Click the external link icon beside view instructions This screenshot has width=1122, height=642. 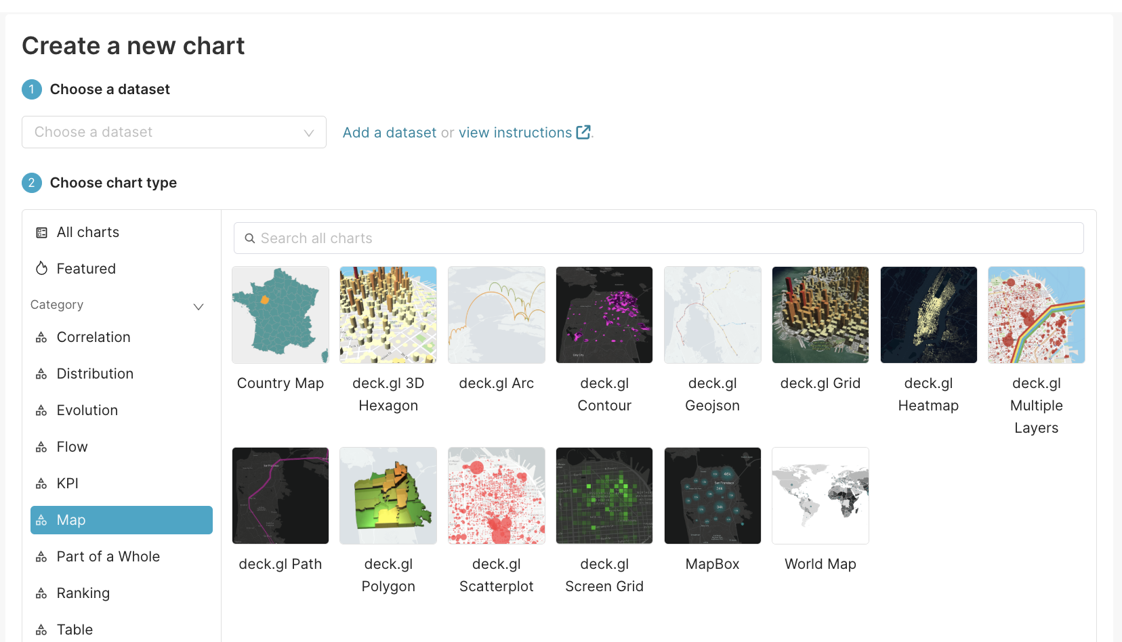point(583,132)
